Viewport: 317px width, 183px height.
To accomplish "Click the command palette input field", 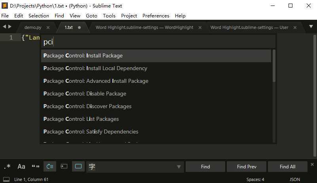I will (158, 42).
